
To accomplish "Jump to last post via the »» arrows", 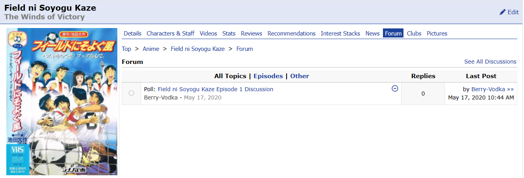I will pyautogui.click(x=510, y=89).
